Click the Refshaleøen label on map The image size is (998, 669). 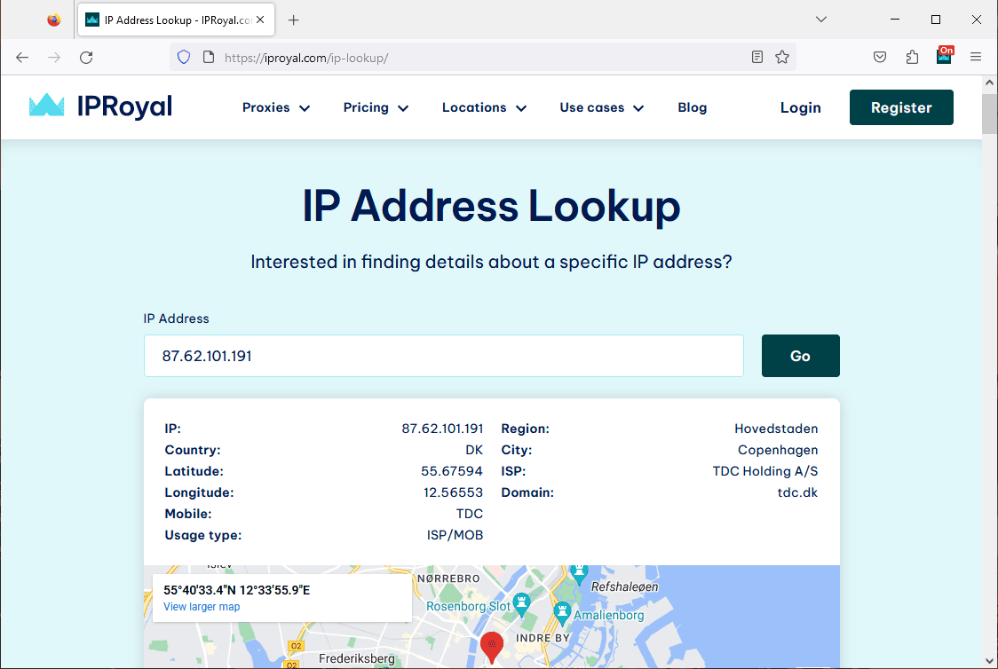[624, 586]
